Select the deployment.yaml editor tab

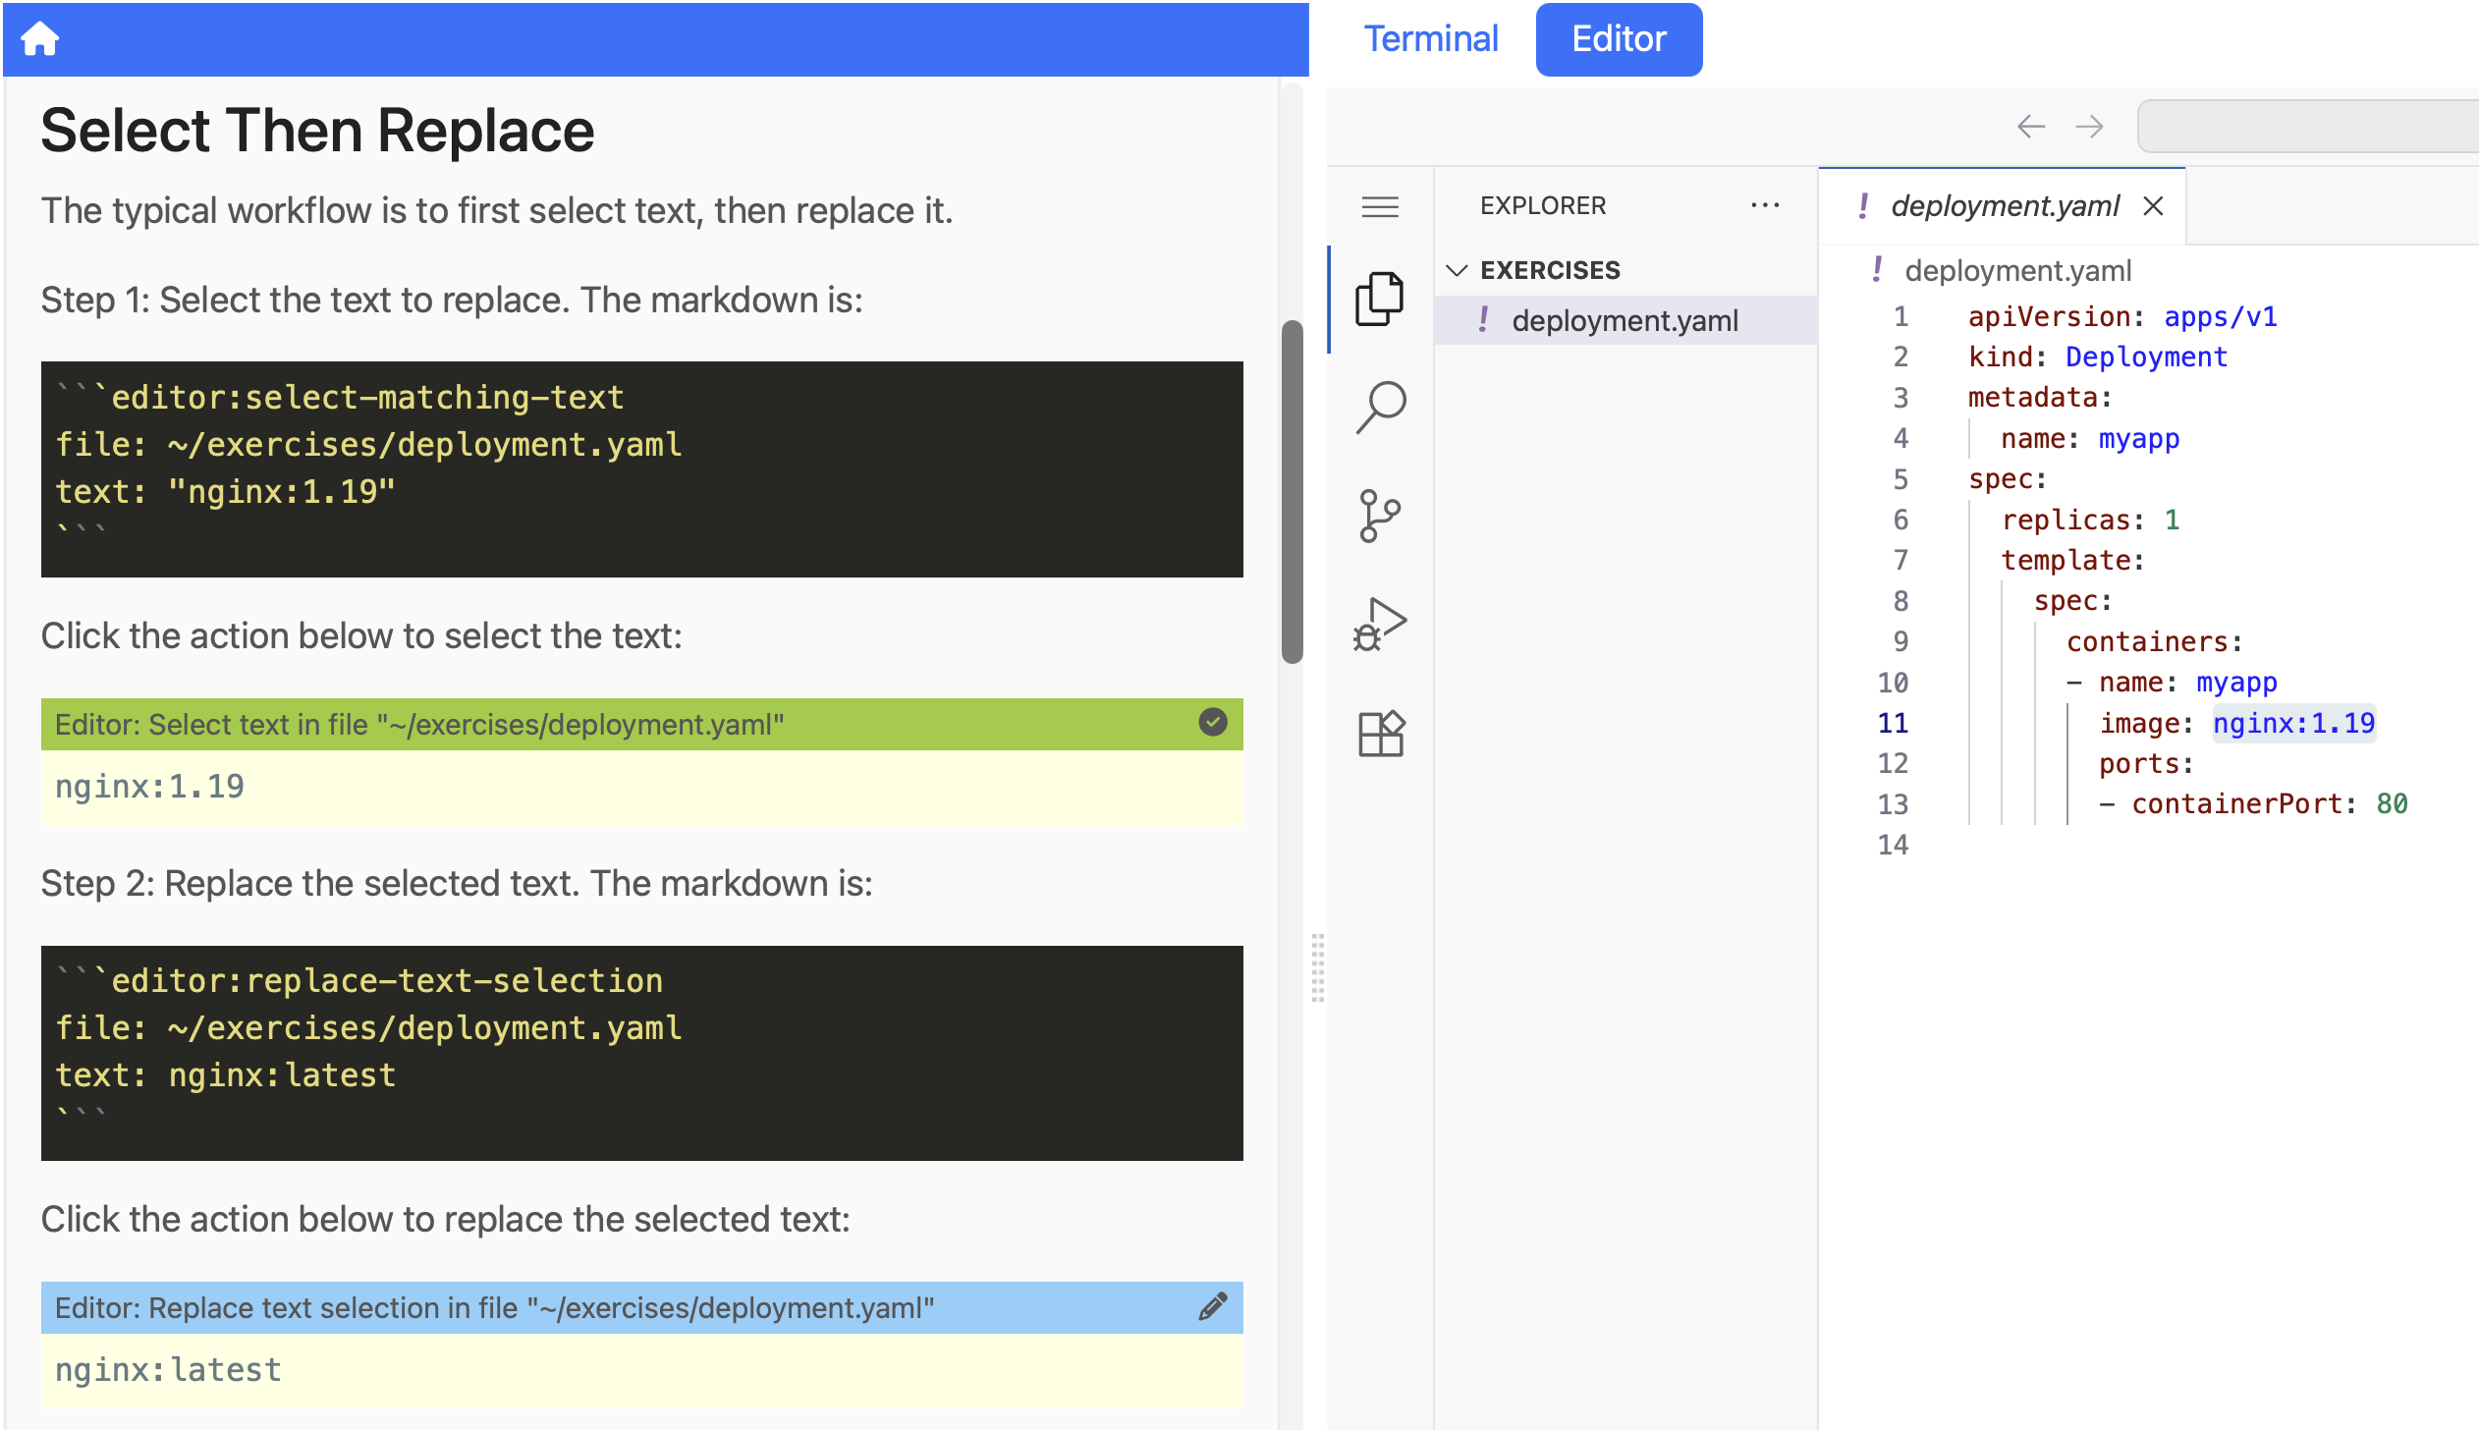tap(2004, 205)
